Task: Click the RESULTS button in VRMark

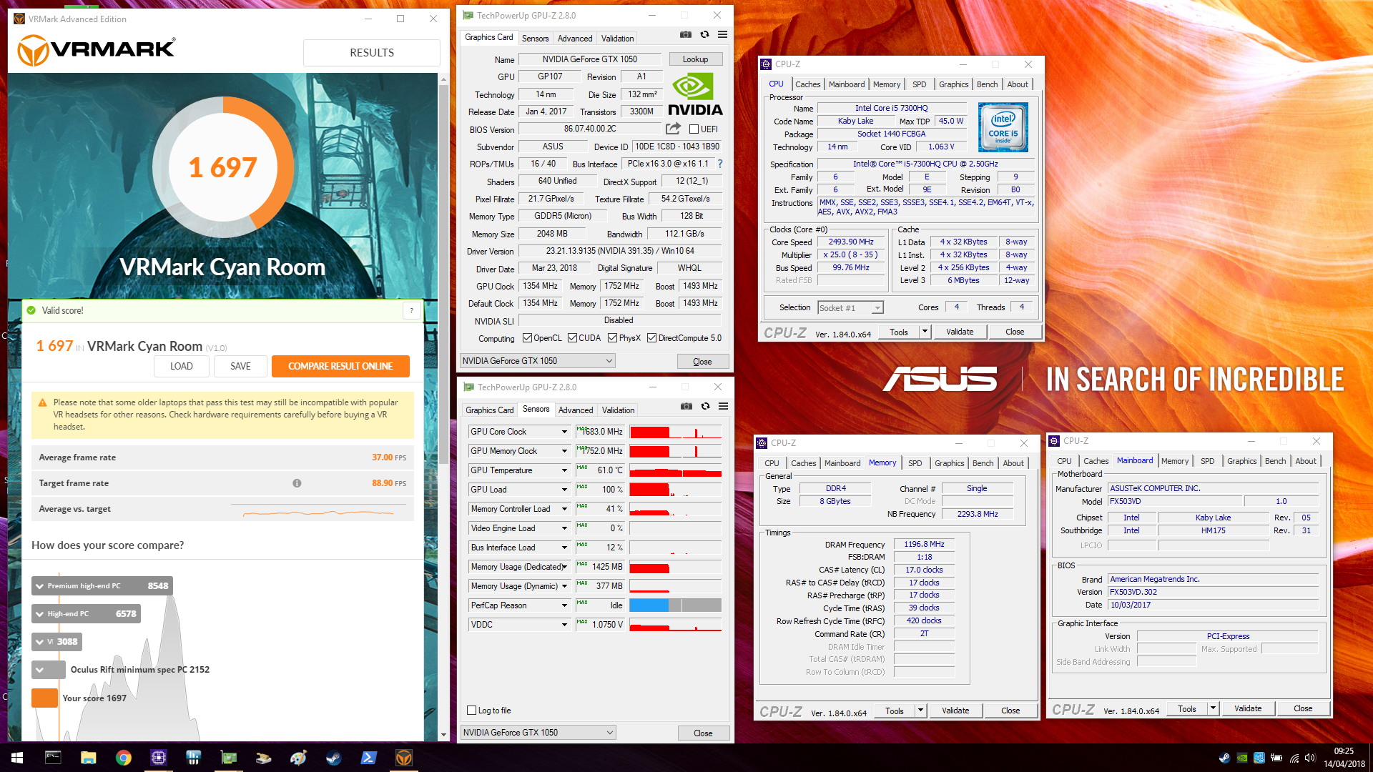Action: [372, 53]
